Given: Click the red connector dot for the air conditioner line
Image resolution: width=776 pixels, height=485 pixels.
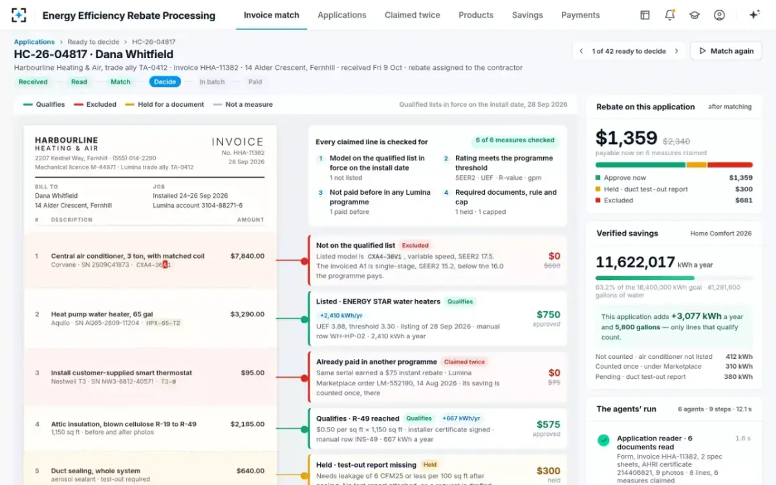Looking at the screenshot, I should click(x=305, y=261).
